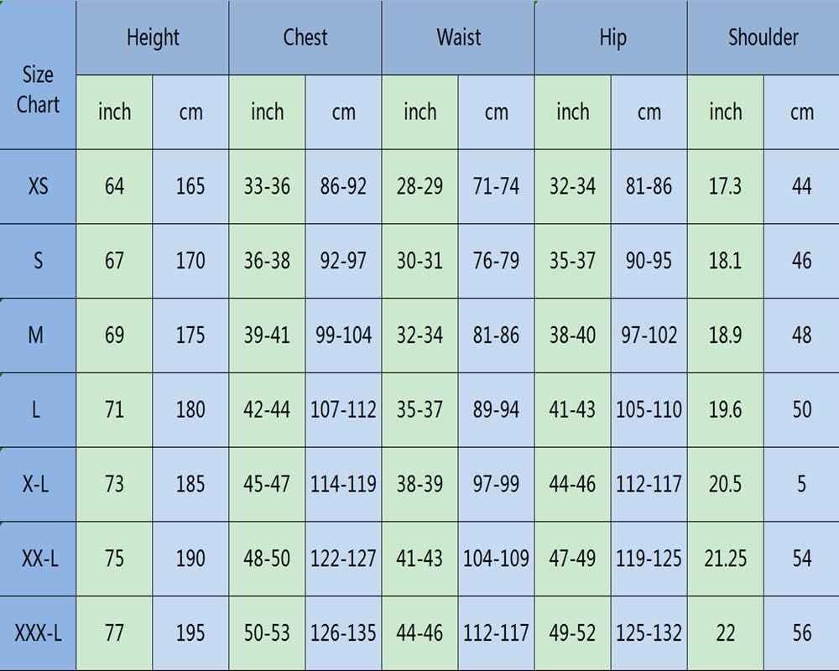Click the 165 height cm cell
This screenshot has width=839, height=671.
[190, 186]
